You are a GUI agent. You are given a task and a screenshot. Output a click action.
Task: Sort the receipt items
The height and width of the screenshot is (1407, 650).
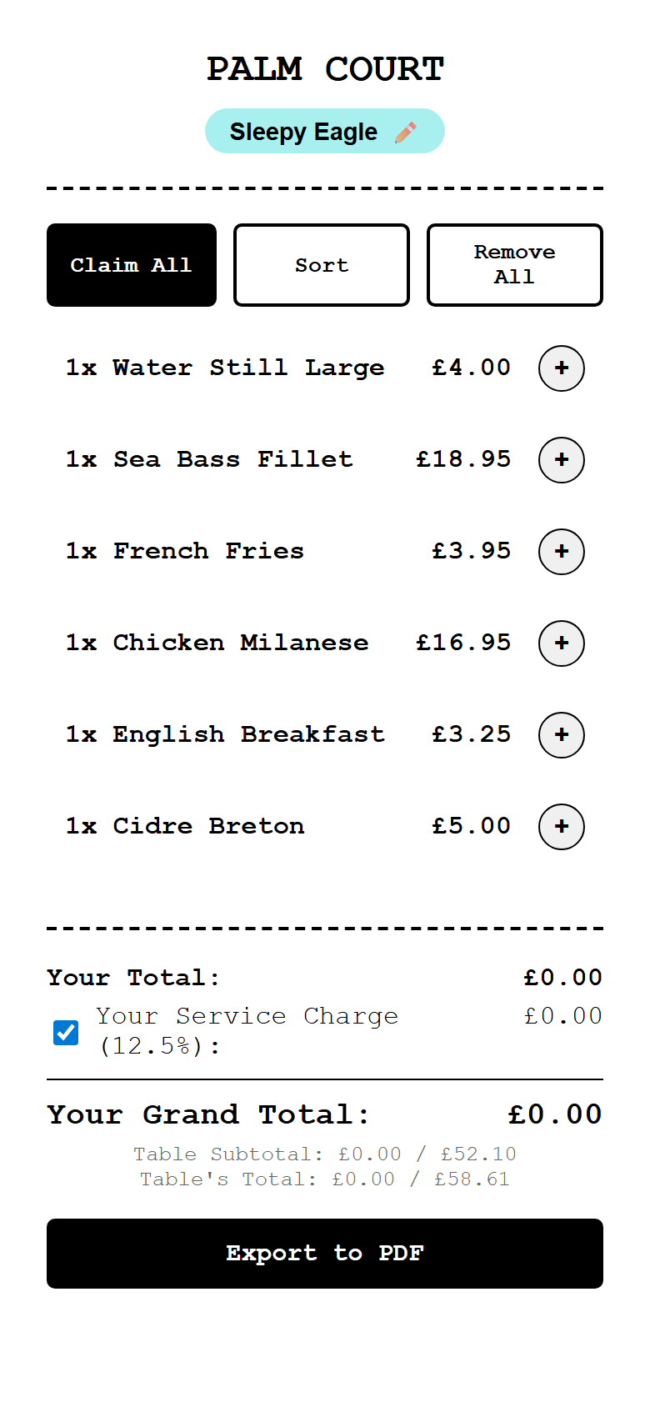(x=322, y=265)
